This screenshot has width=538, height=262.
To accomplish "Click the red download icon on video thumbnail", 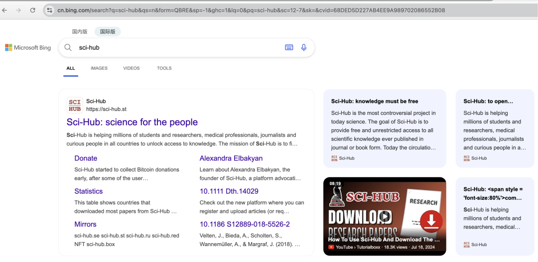I will 431,221.
